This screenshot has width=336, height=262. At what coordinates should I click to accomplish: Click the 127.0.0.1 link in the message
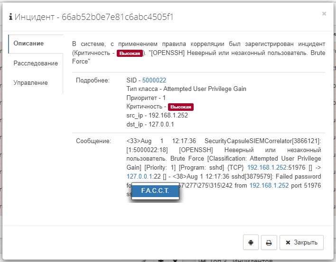coord(139,176)
